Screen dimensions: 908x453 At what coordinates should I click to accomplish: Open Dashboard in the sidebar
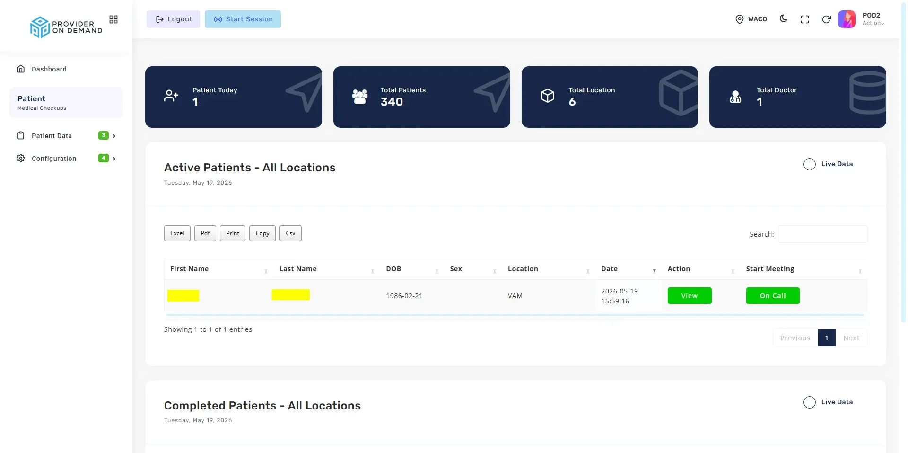(x=66, y=69)
